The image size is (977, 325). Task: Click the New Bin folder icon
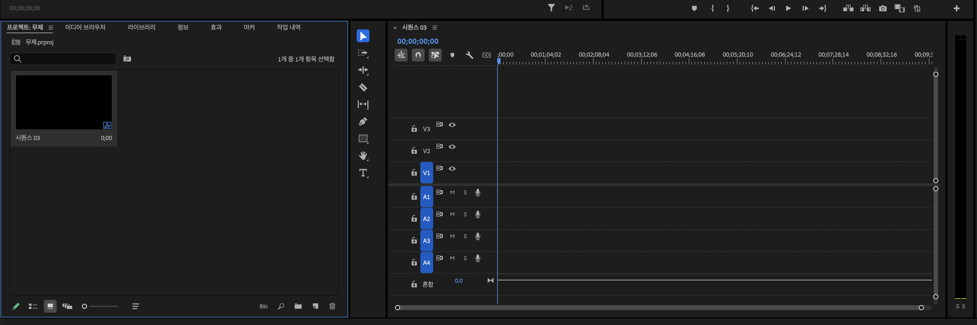pyautogui.click(x=298, y=306)
